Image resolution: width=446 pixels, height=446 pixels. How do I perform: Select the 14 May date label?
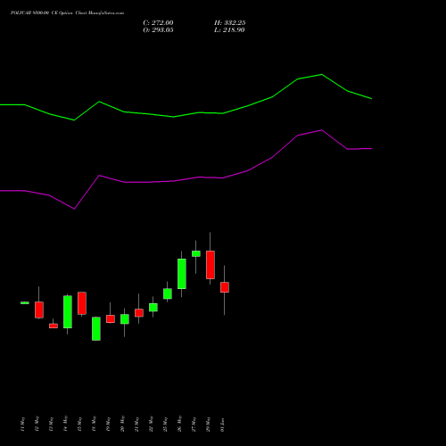tap(65, 425)
